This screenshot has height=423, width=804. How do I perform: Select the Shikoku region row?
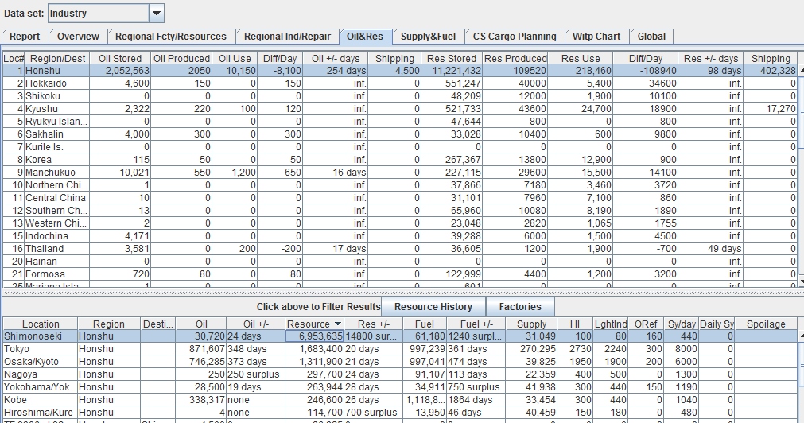400,96
